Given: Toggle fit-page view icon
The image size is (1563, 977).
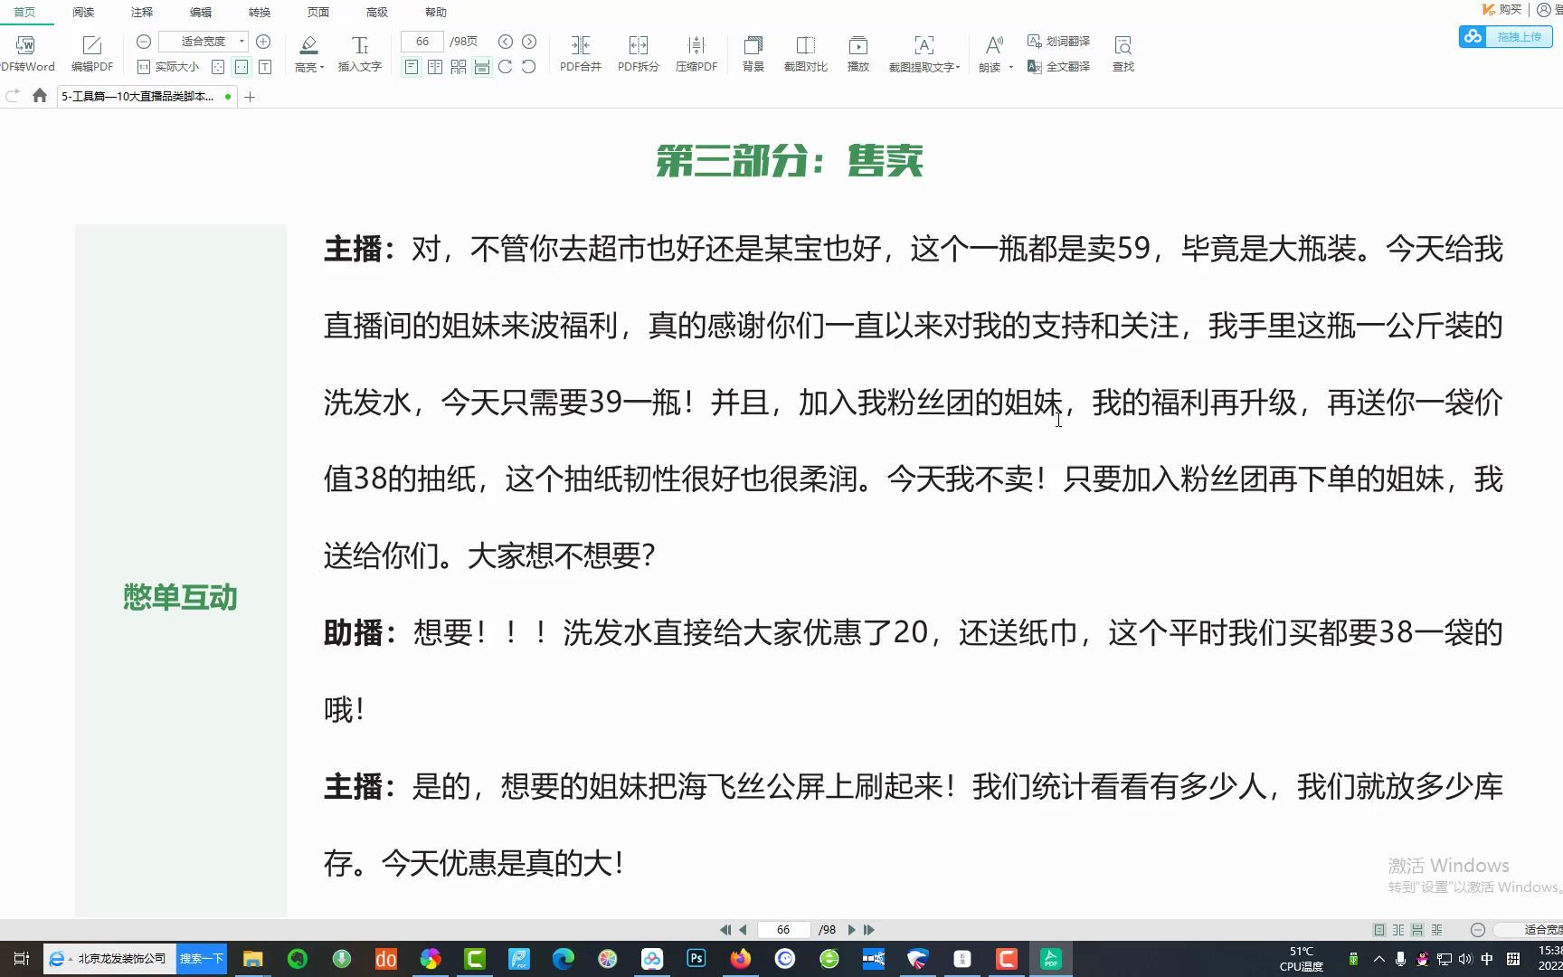Looking at the screenshot, I should (218, 67).
